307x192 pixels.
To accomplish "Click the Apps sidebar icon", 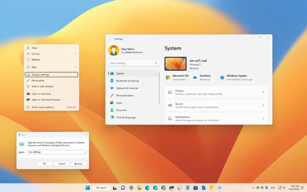I will pos(112,103).
